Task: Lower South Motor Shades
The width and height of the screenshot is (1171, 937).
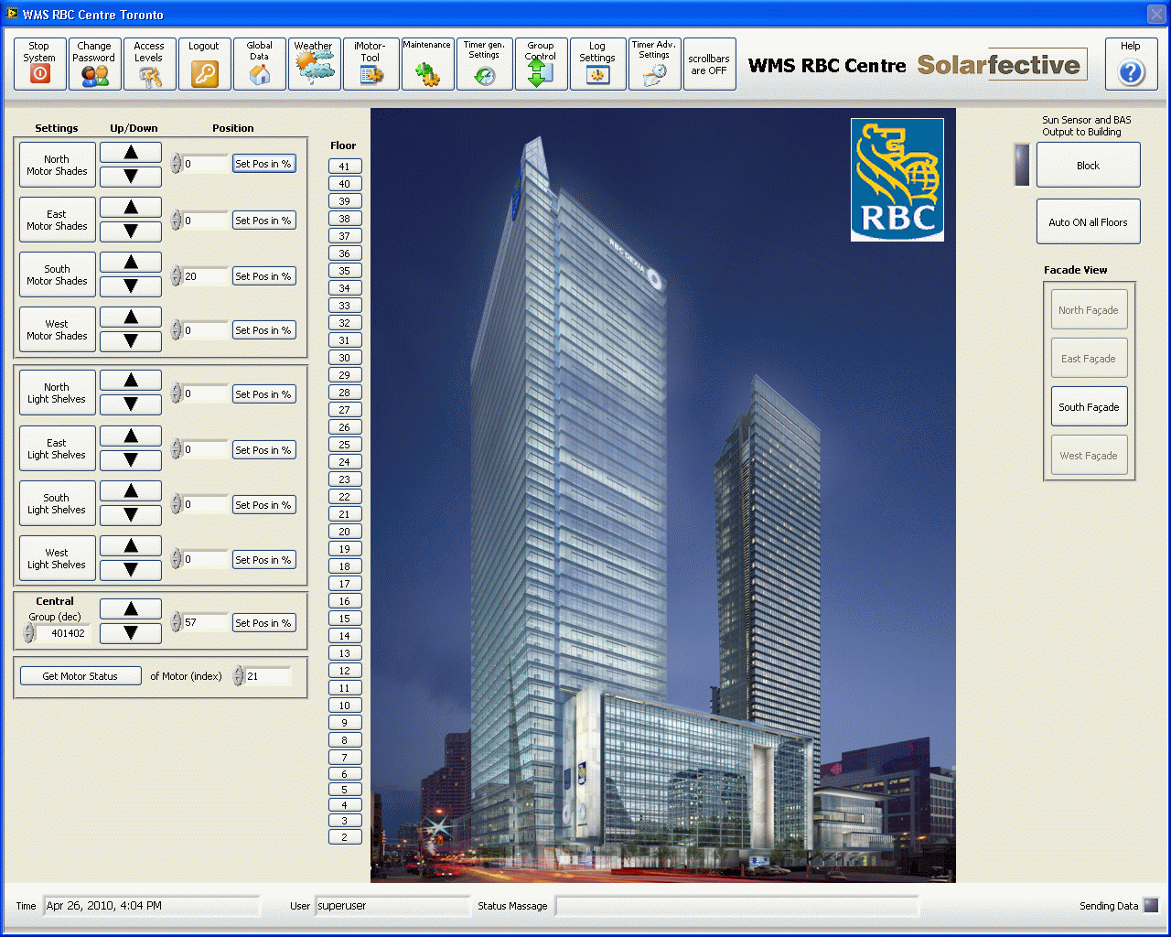Action: click(x=131, y=286)
